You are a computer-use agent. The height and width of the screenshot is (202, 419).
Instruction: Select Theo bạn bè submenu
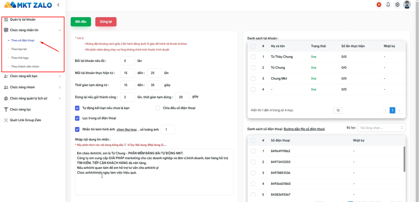coord(19,49)
